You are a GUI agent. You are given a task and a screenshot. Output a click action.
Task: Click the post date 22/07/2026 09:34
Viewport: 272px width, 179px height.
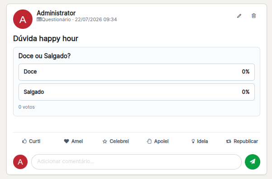point(96,19)
